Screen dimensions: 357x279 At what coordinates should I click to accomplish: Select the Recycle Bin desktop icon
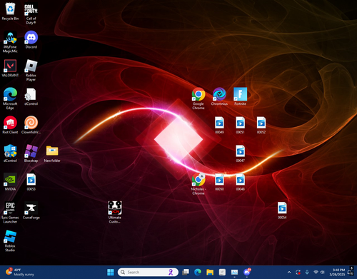[x=10, y=11]
